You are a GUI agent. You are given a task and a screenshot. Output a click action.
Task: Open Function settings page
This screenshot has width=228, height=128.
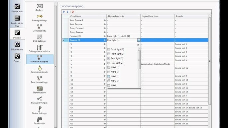40,80
